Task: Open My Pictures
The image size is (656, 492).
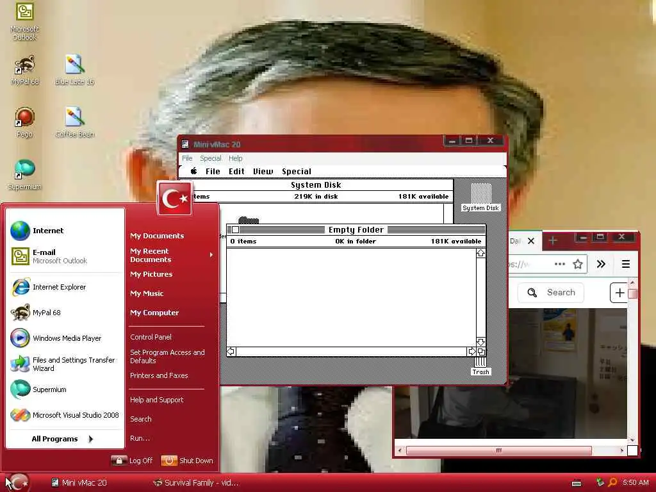Action: (x=151, y=274)
